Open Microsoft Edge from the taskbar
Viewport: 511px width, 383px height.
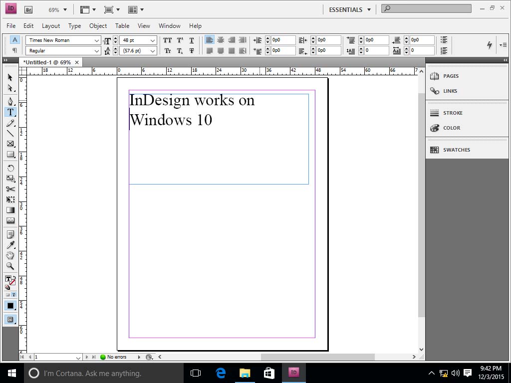221,373
